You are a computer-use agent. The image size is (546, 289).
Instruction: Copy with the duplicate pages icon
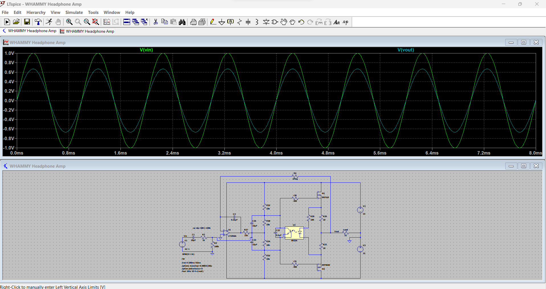[x=164, y=22]
